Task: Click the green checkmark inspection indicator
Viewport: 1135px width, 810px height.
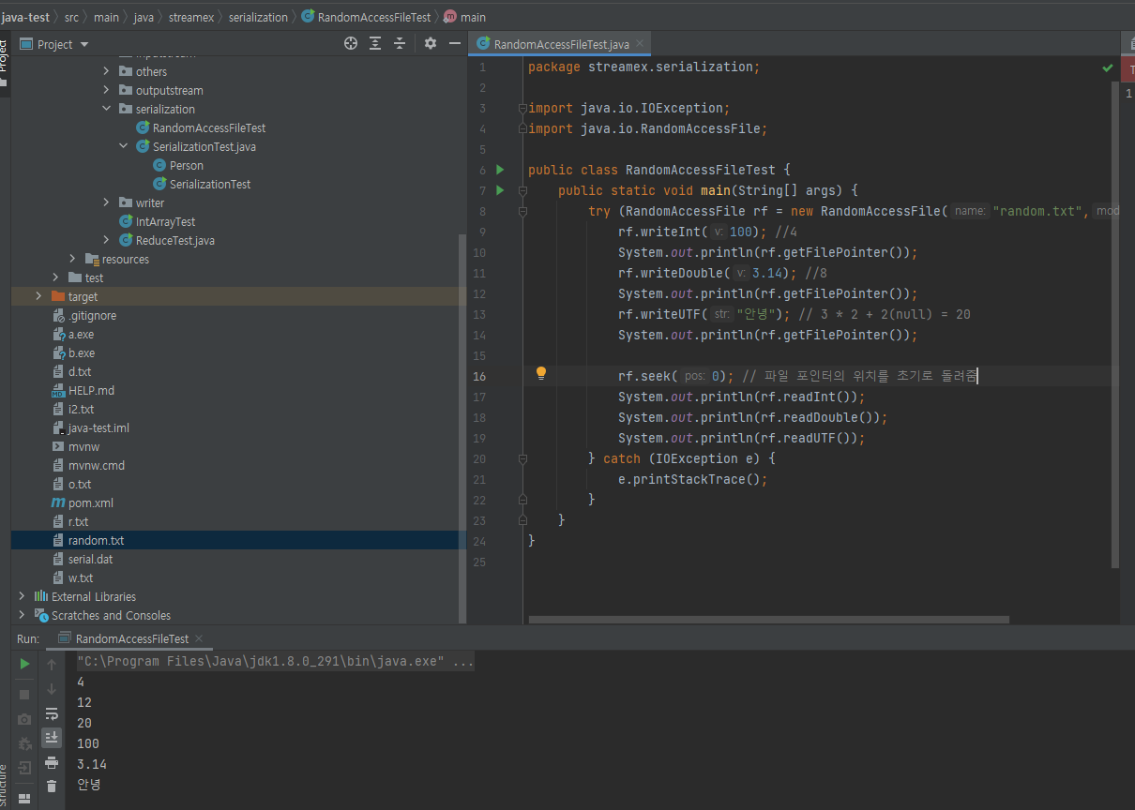Action: click(1108, 67)
